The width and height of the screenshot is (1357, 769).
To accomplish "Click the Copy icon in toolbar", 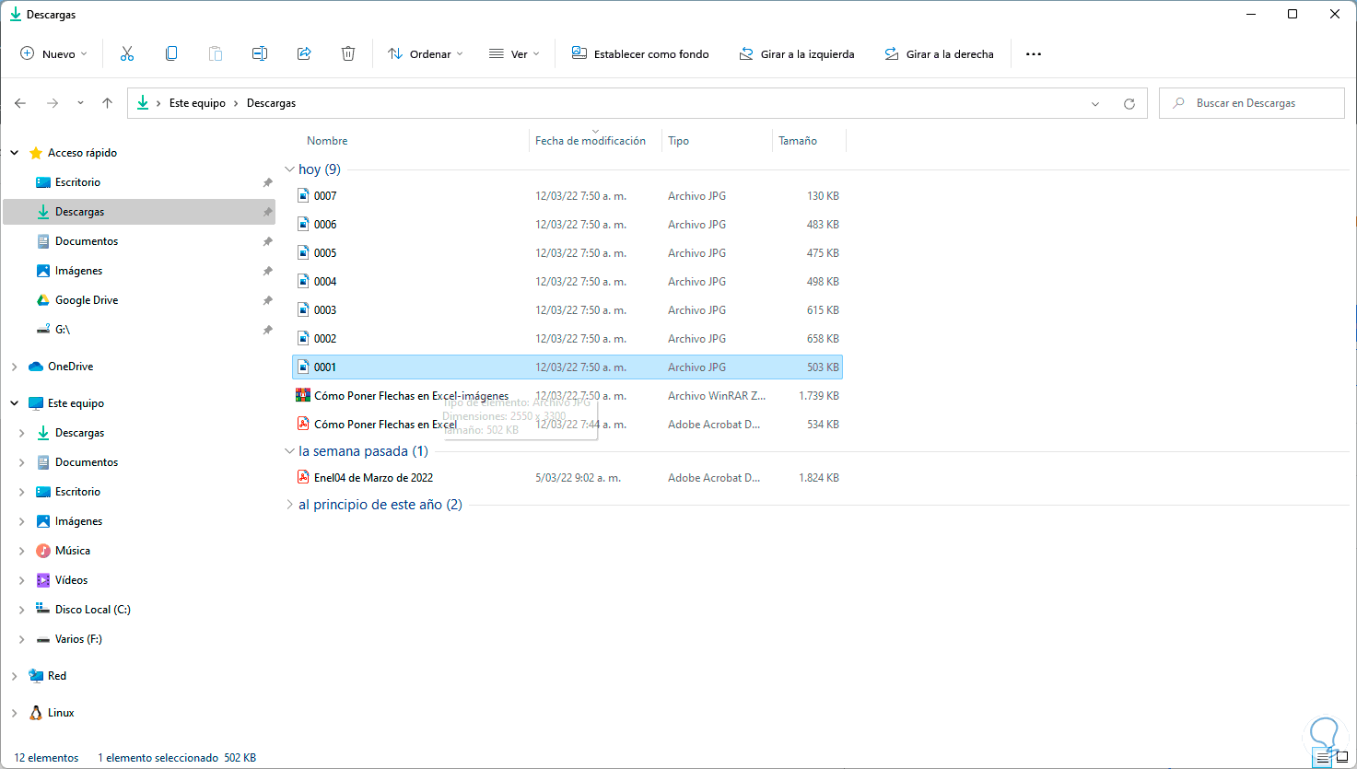I will 171,53.
